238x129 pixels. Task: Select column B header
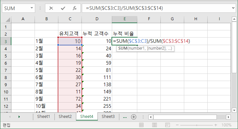coord(46,19)
